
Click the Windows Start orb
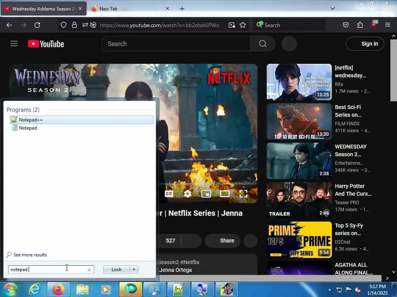click(x=10, y=289)
